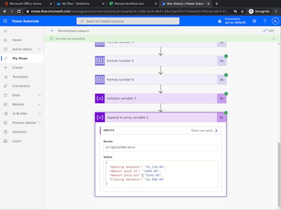The width and height of the screenshot is (281, 210).
Task: Click the Format number 5 action icon
Action: click(100, 61)
